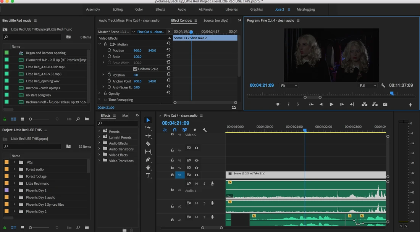The image size is (420, 232).
Task: Open Program monitor settings wrench
Action: click(383, 85)
